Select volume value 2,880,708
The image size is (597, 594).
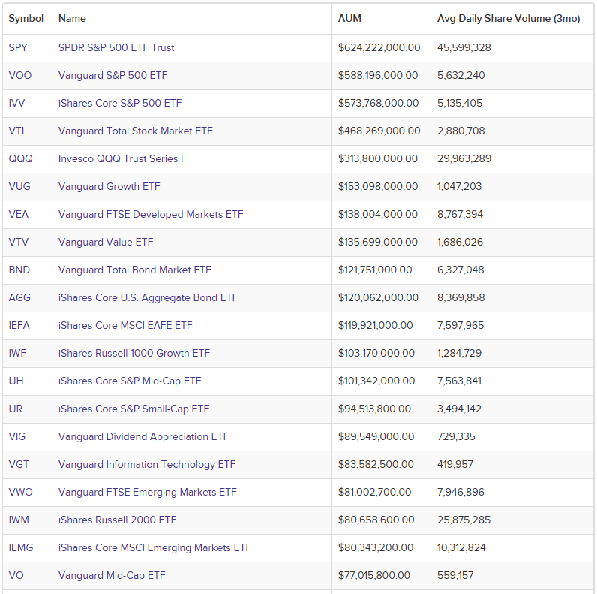pyautogui.click(x=461, y=131)
